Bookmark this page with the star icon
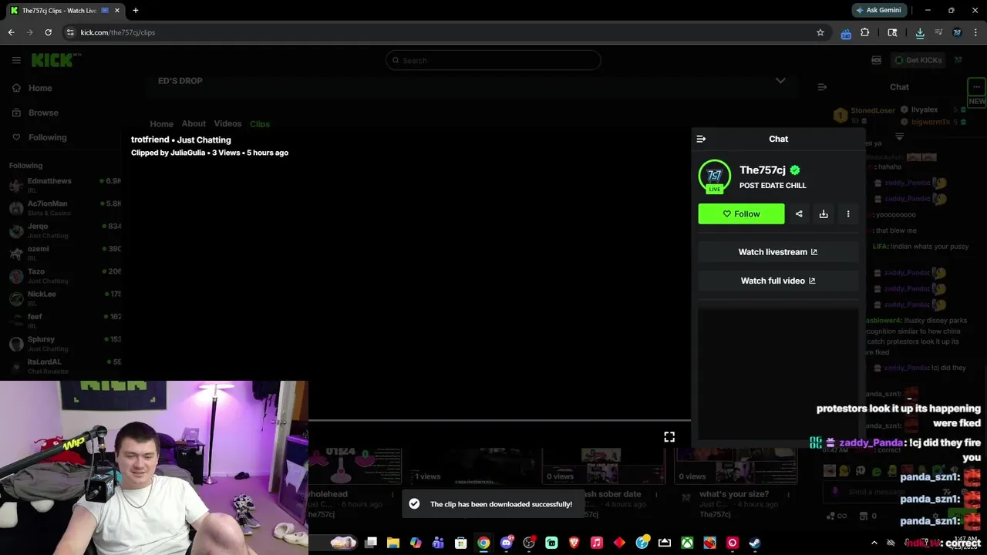 point(820,32)
